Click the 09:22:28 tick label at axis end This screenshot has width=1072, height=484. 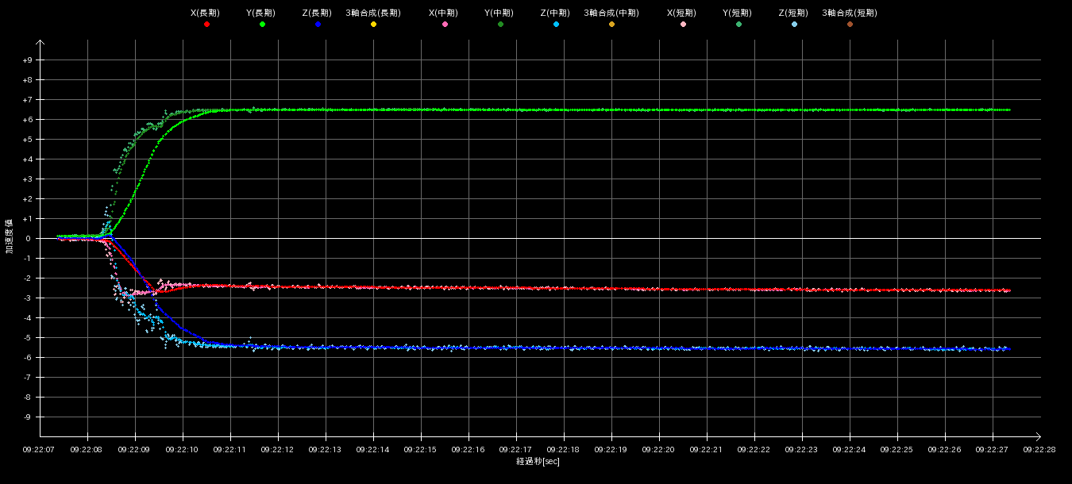(x=1039, y=449)
